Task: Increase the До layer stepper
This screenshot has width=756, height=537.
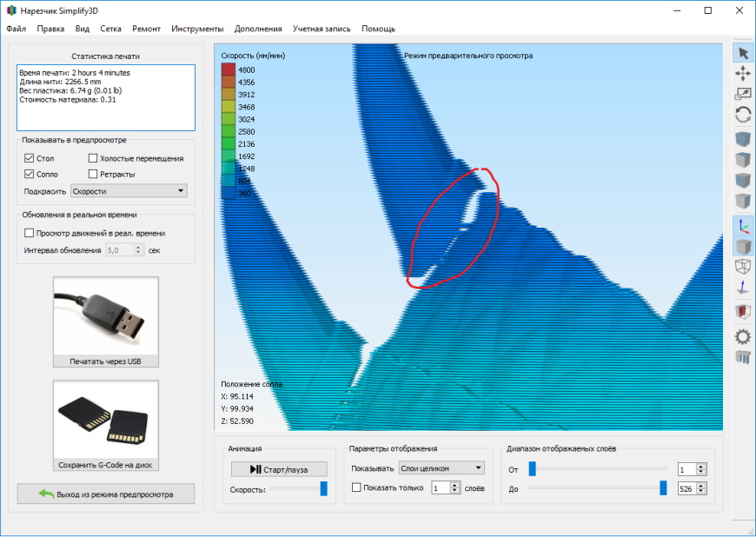Action: [701, 486]
